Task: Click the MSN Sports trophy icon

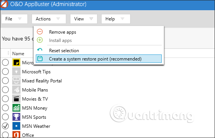Action: [16, 117]
